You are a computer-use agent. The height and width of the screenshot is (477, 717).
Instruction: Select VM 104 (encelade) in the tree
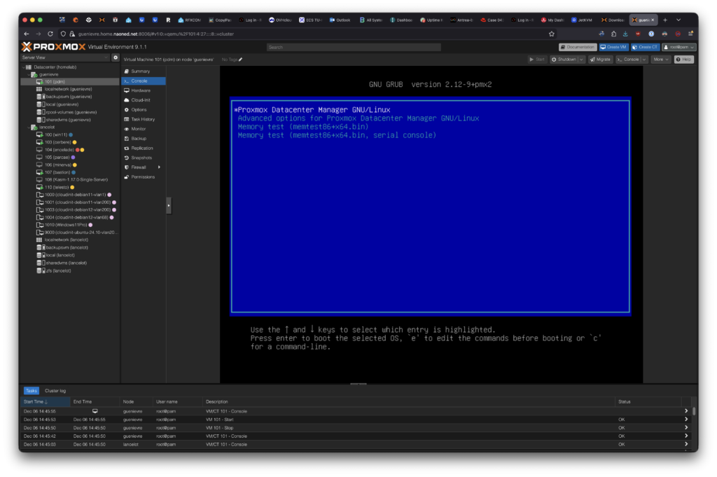coord(58,149)
